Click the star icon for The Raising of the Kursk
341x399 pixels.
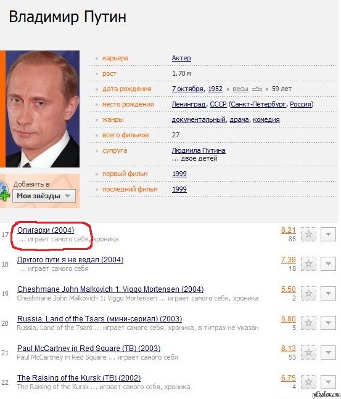pyautogui.click(x=309, y=382)
